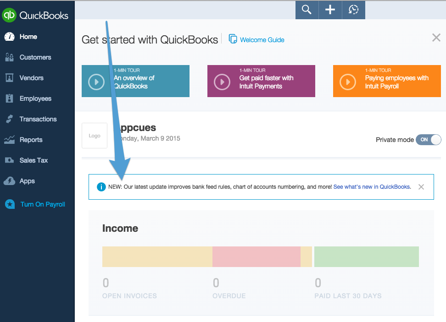Click the Home dashboard gauge icon
The height and width of the screenshot is (322, 446).
coord(9,37)
